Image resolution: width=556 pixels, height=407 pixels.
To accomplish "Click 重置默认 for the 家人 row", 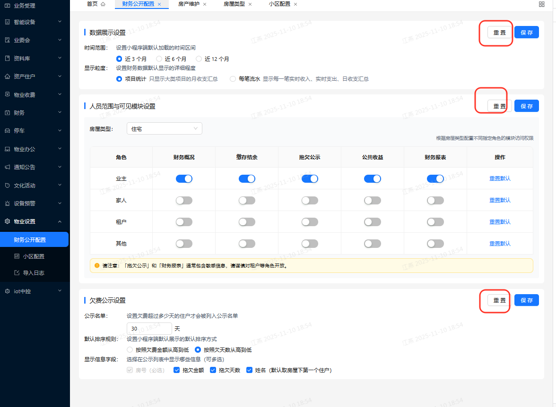I will [x=500, y=200].
